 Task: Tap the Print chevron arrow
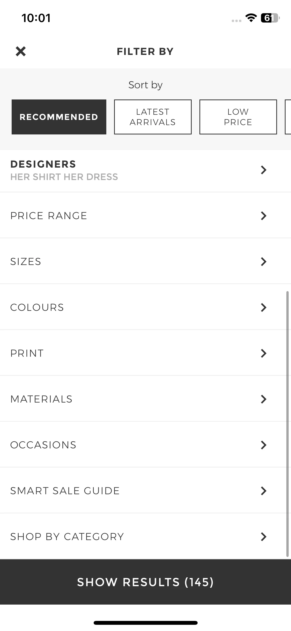click(x=264, y=353)
